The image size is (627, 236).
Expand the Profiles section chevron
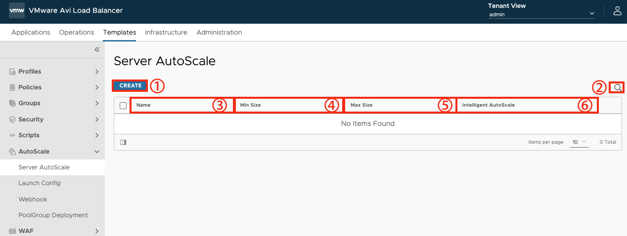point(97,72)
